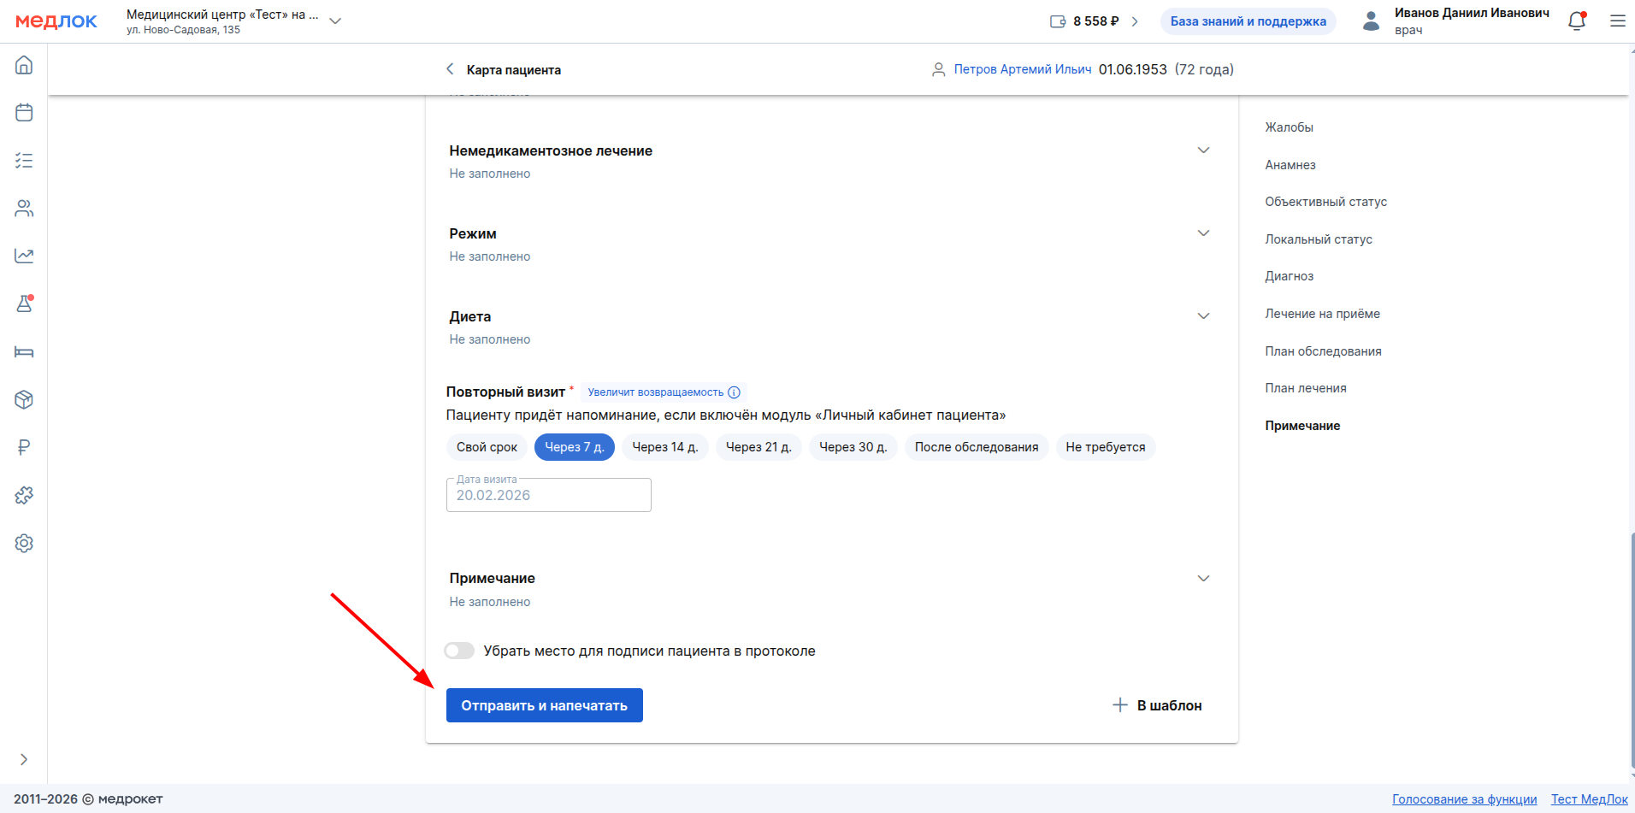This screenshot has height=813, width=1635.
Task: Open the laboratory flask icon
Action: coord(24,303)
